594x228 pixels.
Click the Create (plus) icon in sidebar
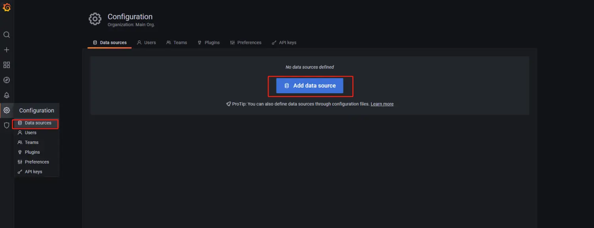coord(6,49)
